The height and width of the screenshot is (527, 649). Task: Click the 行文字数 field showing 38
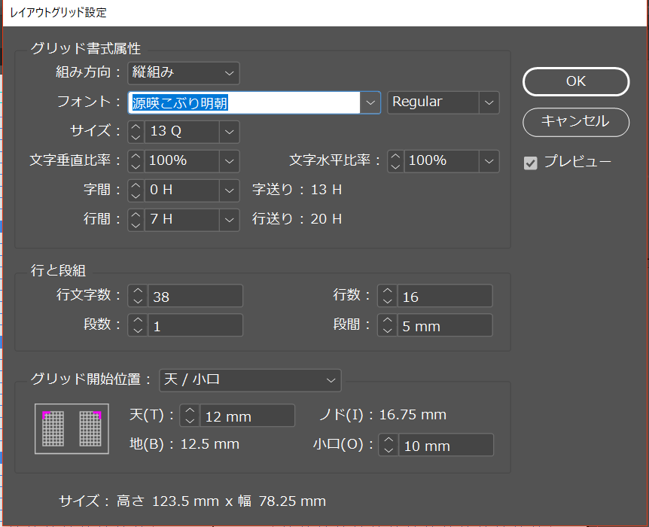[x=195, y=296]
